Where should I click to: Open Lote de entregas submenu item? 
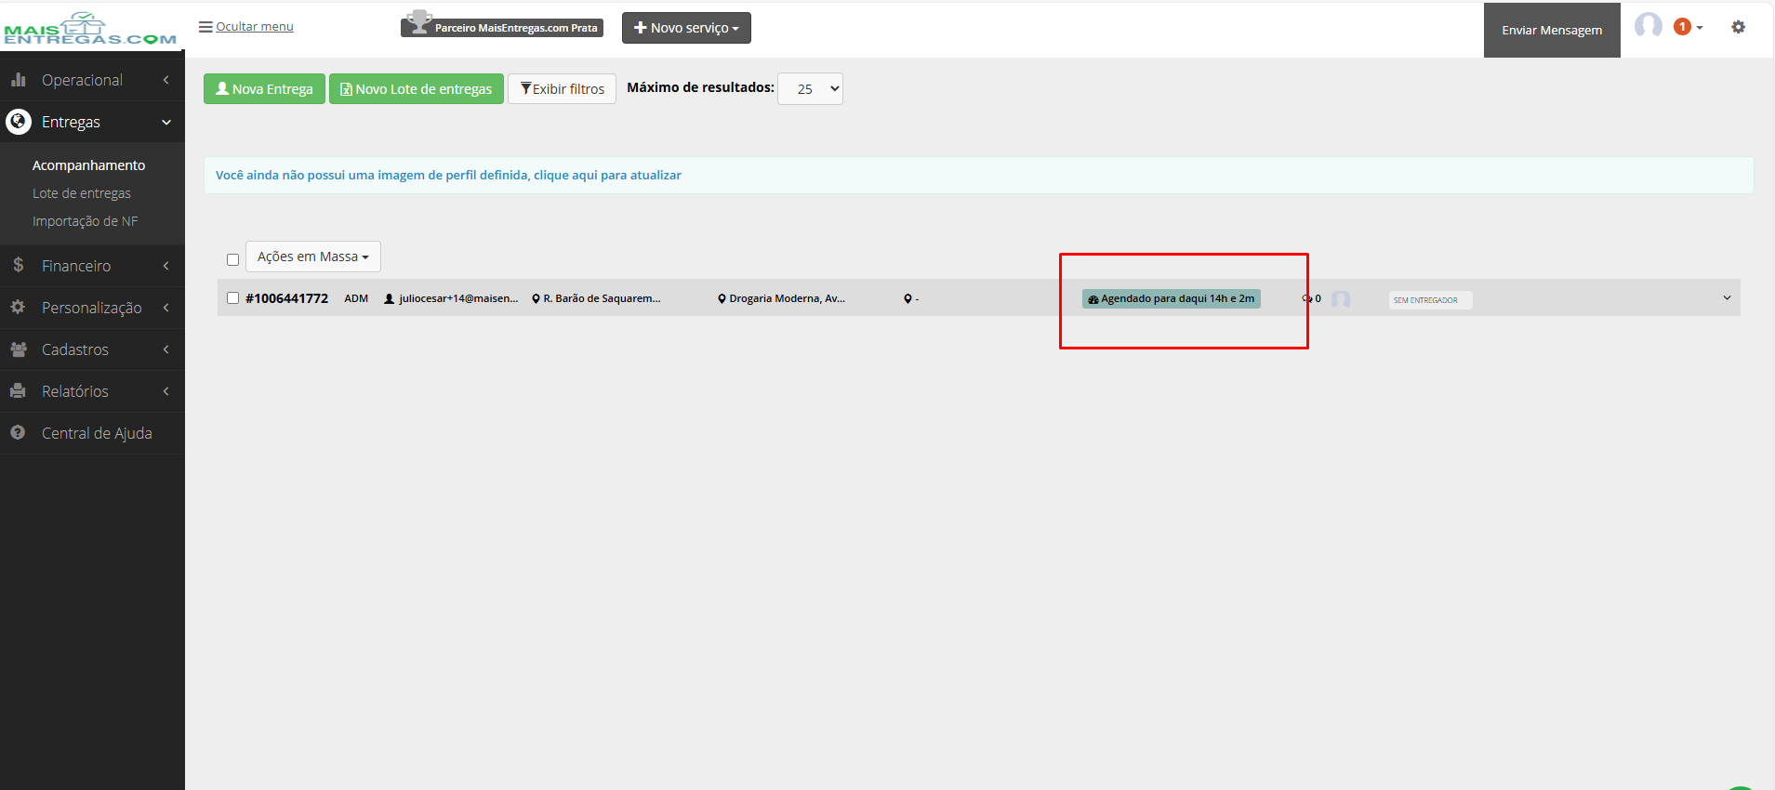point(82,193)
